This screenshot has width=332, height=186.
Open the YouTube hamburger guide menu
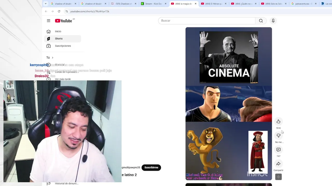click(49, 21)
